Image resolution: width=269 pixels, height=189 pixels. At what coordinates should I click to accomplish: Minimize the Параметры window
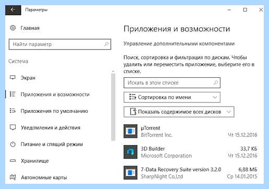tap(229, 10)
